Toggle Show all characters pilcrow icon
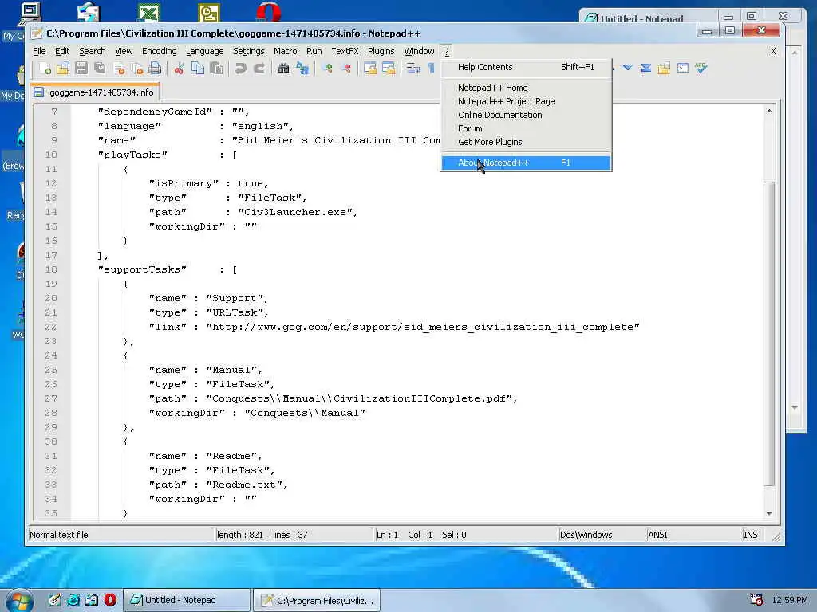This screenshot has width=817, height=612. [432, 69]
